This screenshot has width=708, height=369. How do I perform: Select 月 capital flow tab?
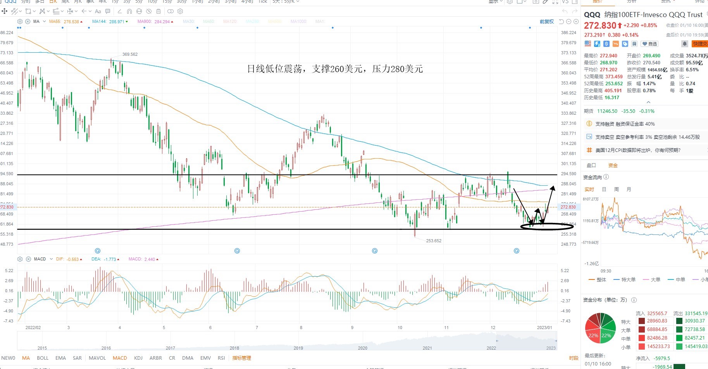[629, 190]
